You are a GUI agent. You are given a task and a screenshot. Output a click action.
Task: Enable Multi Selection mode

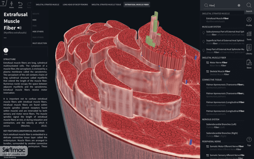[x=40, y=43]
